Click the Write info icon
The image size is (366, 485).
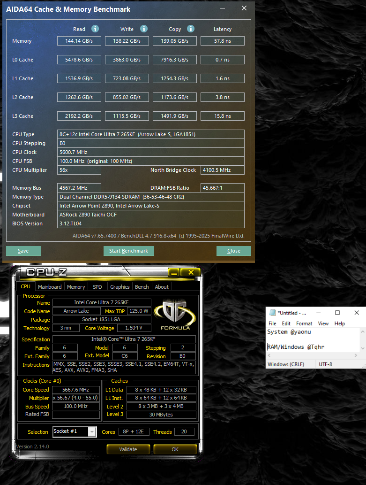pyautogui.click(x=144, y=29)
